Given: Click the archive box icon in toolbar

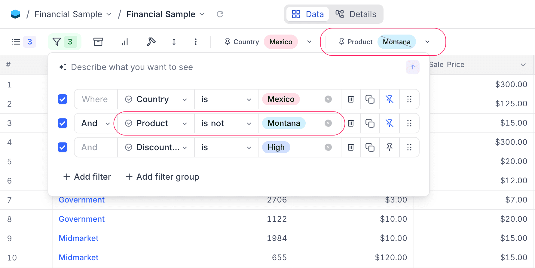Looking at the screenshot, I should [x=98, y=42].
